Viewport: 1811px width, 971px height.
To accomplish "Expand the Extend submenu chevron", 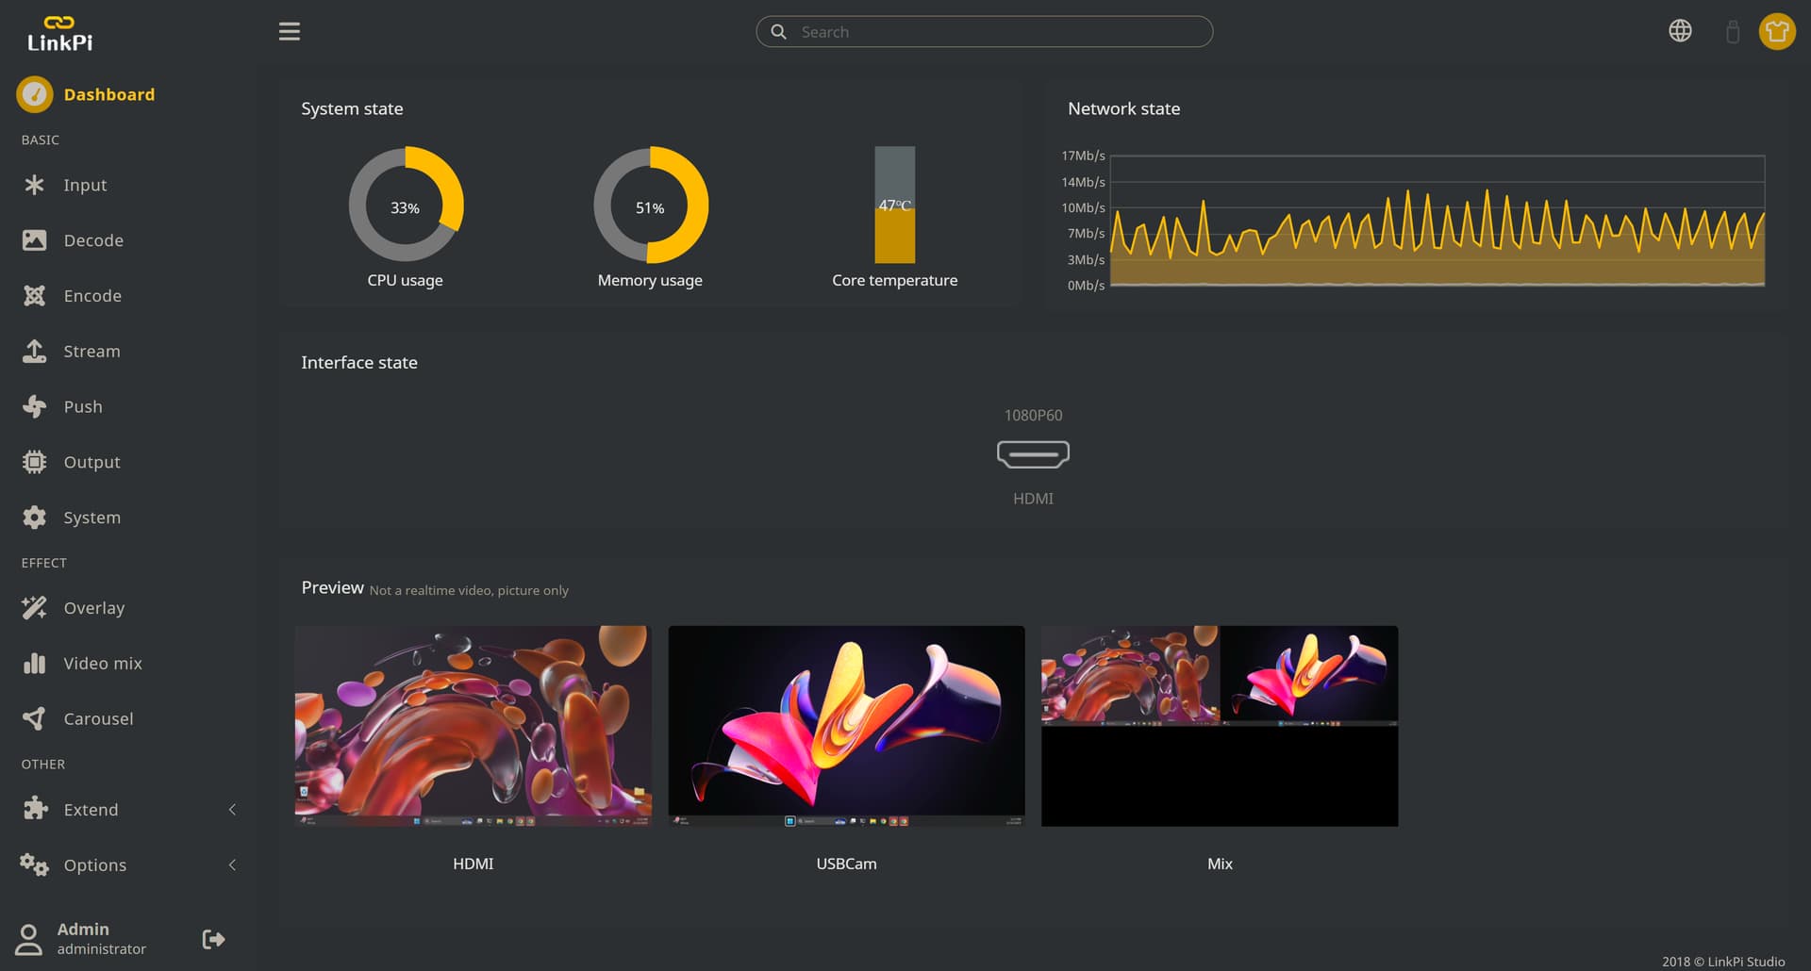I will pyautogui.click(x=232, y=810).
